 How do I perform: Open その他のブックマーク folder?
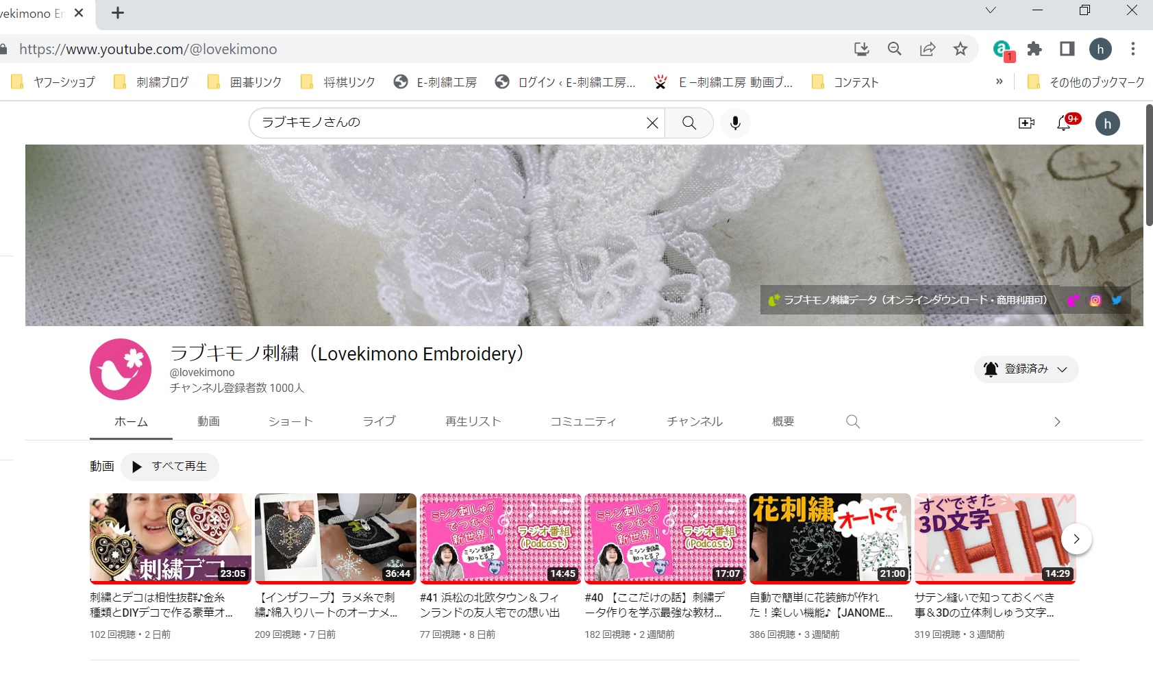click(1086, 82)
